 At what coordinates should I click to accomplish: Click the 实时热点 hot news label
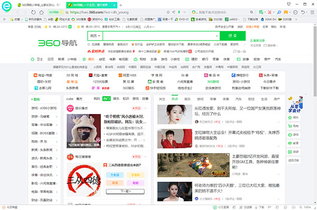[96, 51]
